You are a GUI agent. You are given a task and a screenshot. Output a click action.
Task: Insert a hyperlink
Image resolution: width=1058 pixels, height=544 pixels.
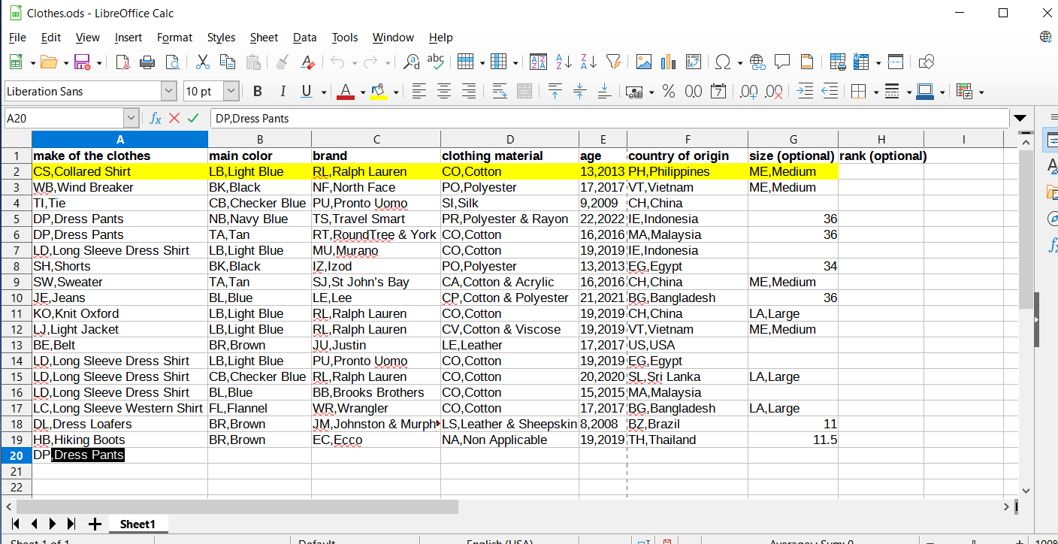point(757,62)
